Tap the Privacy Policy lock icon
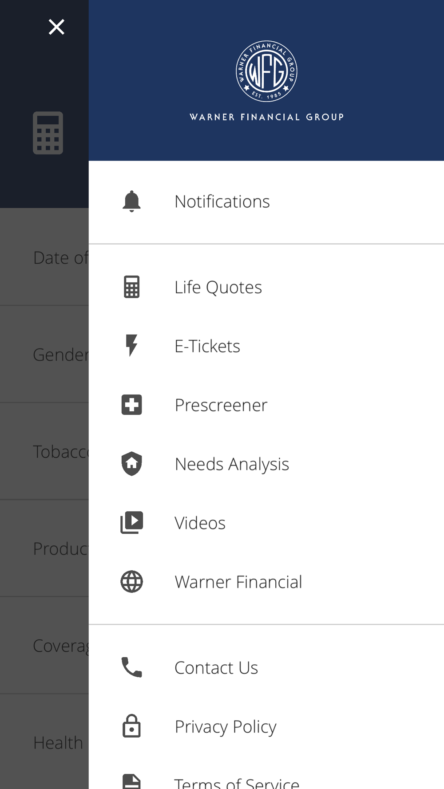The height and width of the screenshot is (789, 444). point(131,726)
